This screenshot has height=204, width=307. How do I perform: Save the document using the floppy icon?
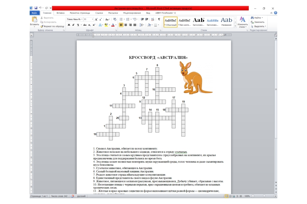pyautogui.click(x=36, y=8)
